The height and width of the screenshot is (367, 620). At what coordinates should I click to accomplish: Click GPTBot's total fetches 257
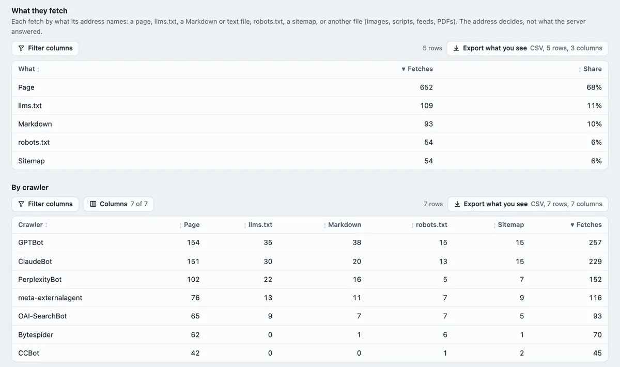[x=595, y=242]
